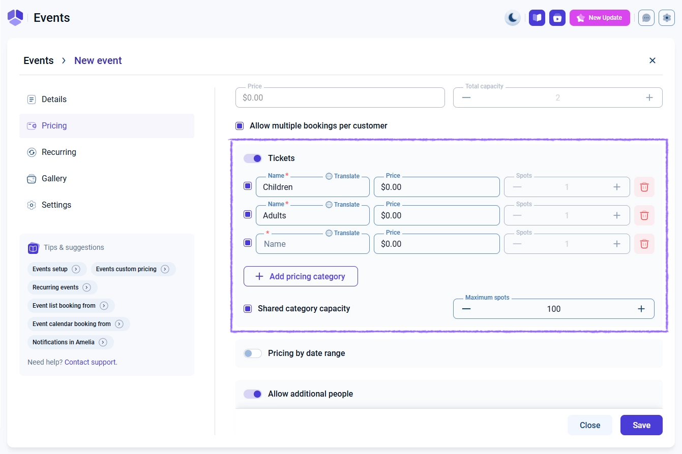Enable Pricing by date range
Viewport: 682px width, 454px height.
pyautogui.click(x=253, y=353)
